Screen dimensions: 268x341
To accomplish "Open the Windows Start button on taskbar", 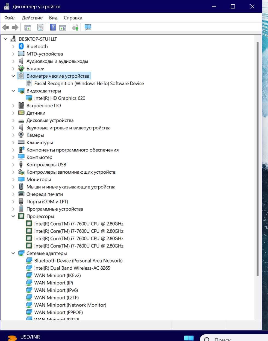I will 189,338.
